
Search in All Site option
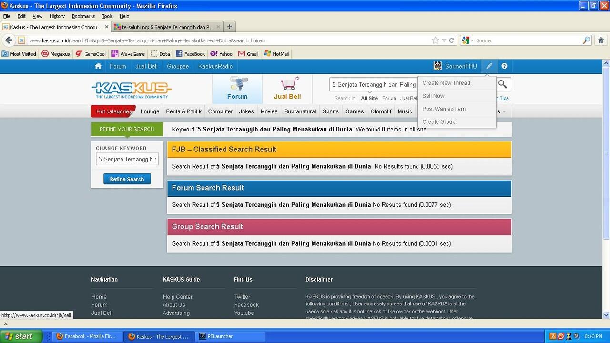(369, 98)
